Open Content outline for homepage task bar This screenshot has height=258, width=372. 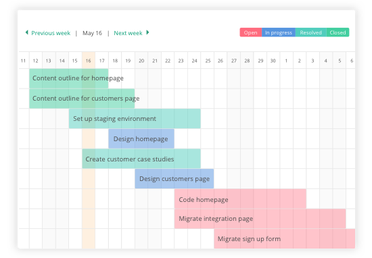pos(69,78)
